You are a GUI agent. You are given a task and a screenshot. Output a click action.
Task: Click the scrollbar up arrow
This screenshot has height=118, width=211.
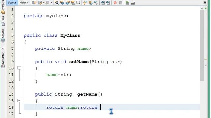point(202,8)
